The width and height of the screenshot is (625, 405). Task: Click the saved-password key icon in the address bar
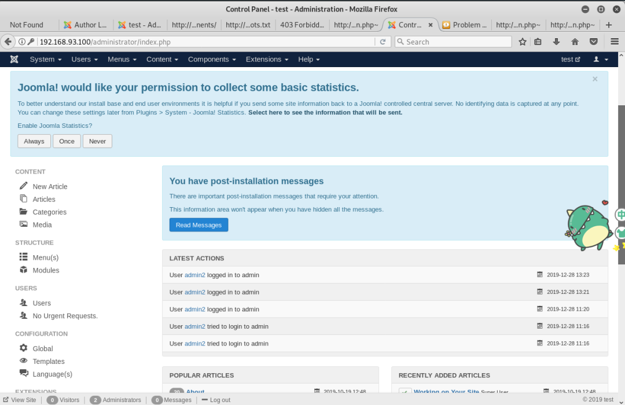pyautogui.click(x=31, y=42)
